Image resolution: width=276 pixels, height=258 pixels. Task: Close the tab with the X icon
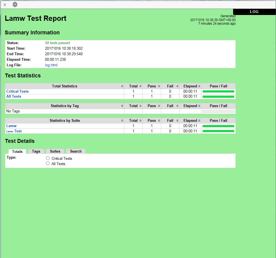tap(5, 5)
